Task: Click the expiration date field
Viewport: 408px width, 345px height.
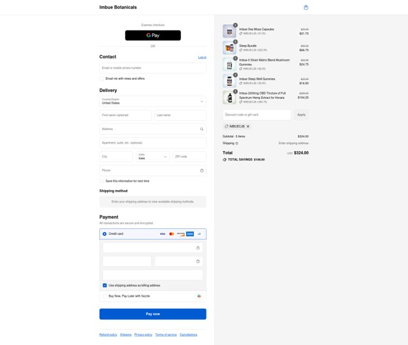Action: pyautogui.click(x=127, y=261)
